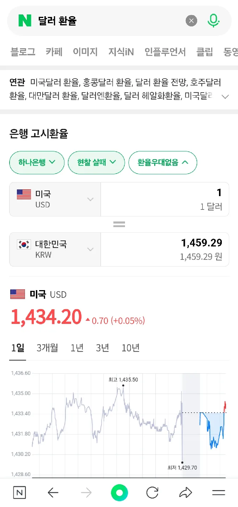Reload the page with refresh icon

coord(152,493)
